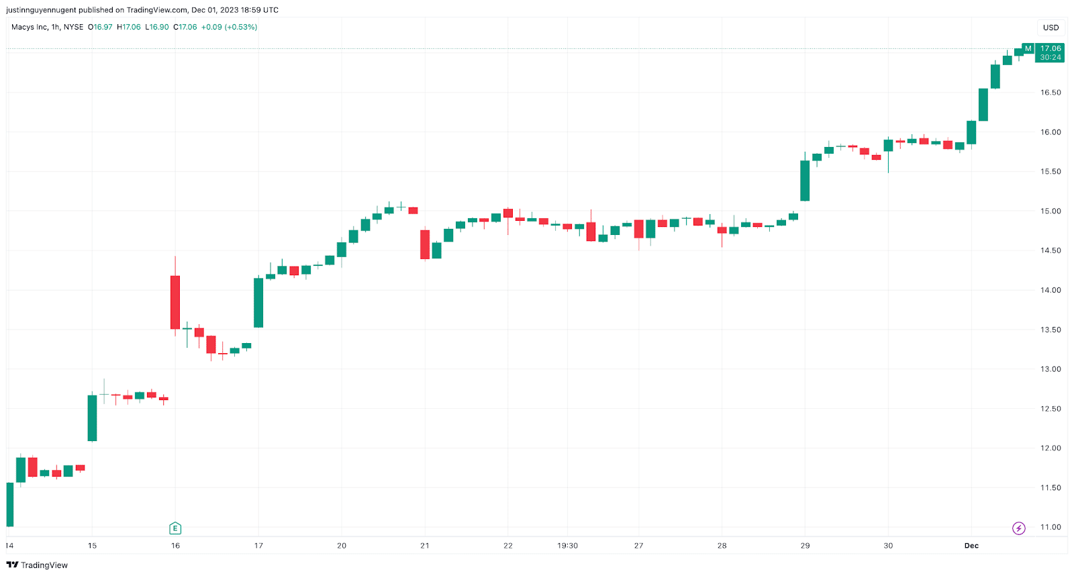Click the 16.00 price axis label
The width and height of the screenshot is (1074, 576).
(x=1051, y=132)
